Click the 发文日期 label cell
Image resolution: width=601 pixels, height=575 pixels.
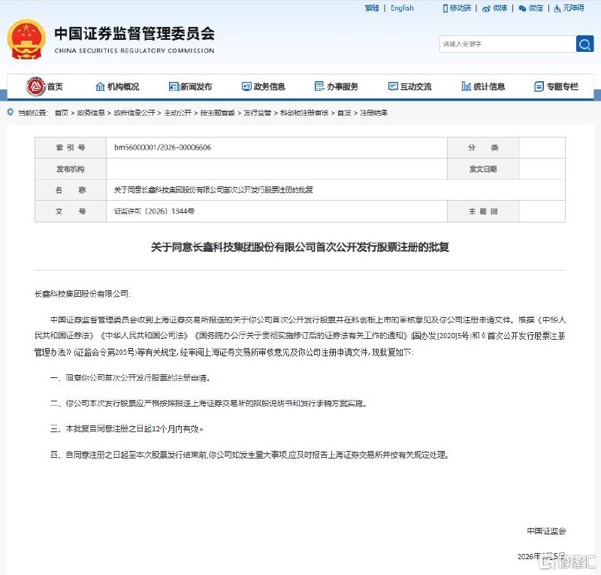483,169
